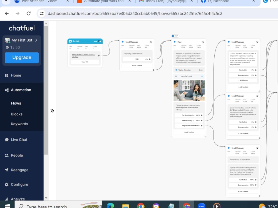This screenshot has width=278, height=208.
Task: Select Flows under Automation
Action: pyautogui.click(x=16, y=103)
